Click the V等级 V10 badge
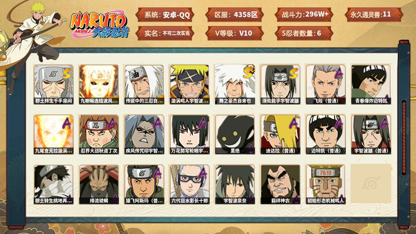The image size is (416, 234). [x=234, y=33]
